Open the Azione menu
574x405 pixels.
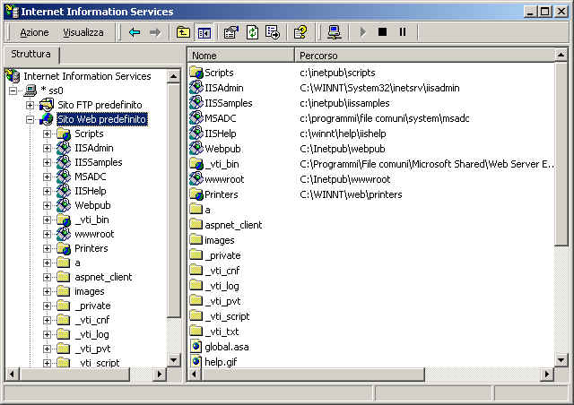34,32
